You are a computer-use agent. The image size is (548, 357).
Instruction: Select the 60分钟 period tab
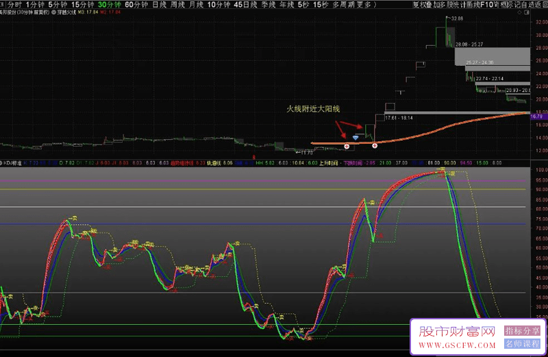click(136, 5)
